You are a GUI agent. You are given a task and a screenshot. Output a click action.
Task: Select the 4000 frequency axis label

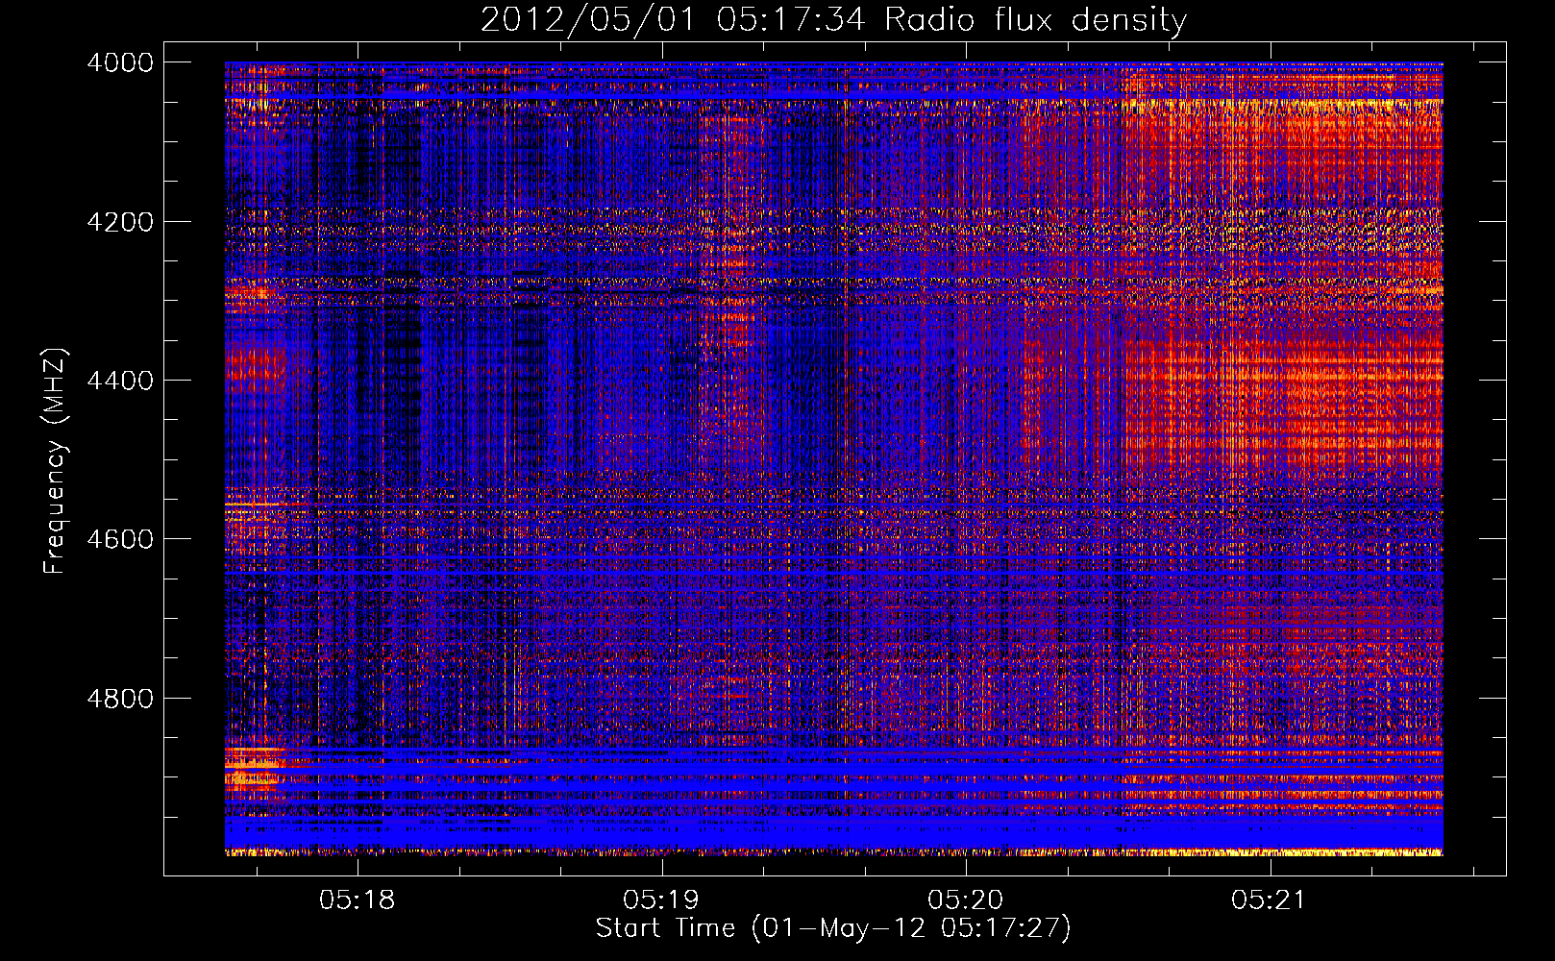(x=120, y=62)
